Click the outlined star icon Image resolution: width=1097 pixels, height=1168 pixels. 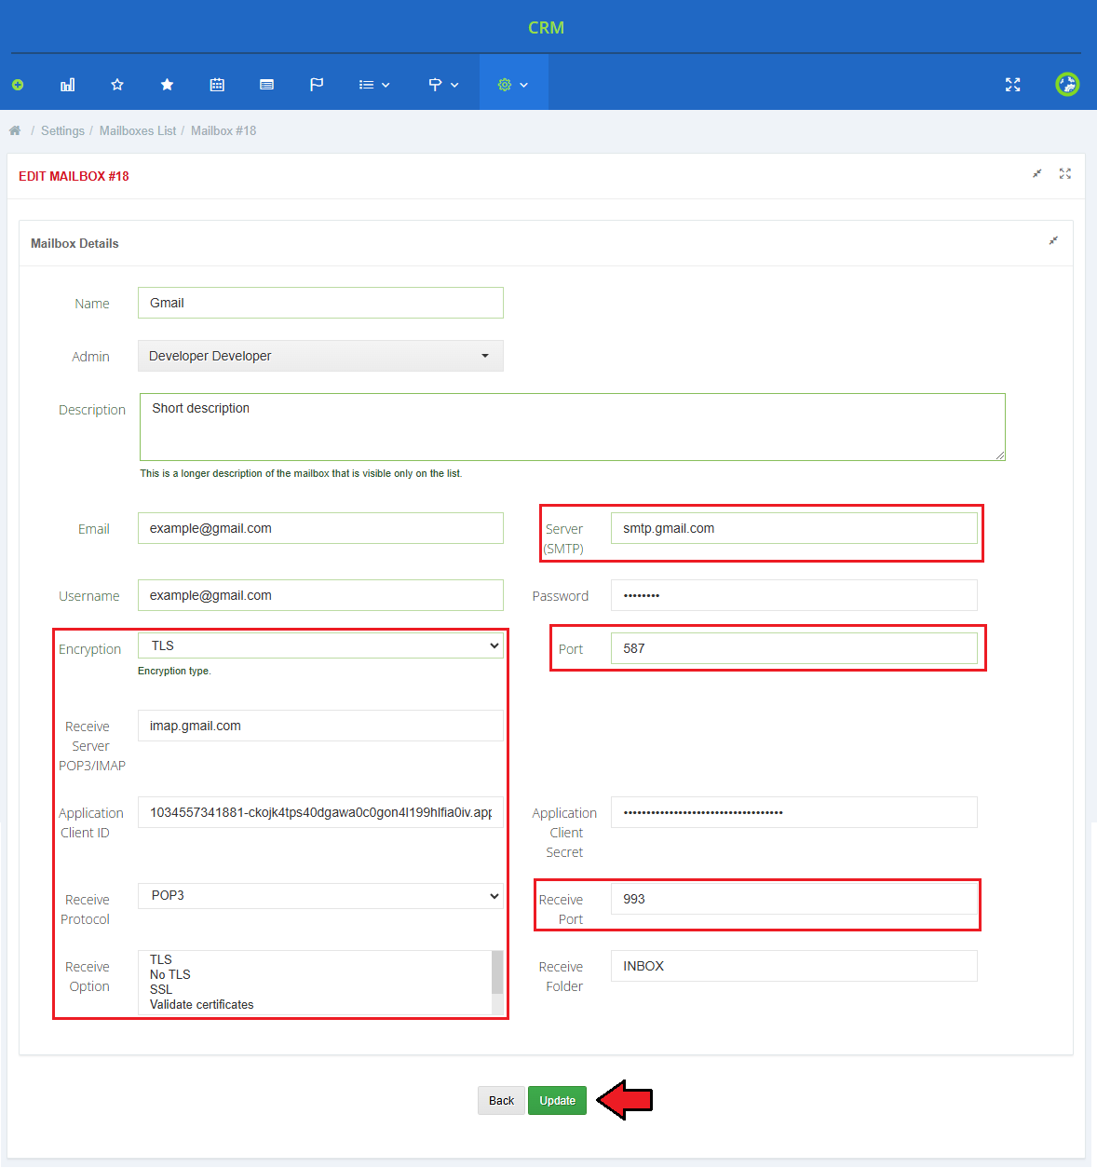[117, 85]
